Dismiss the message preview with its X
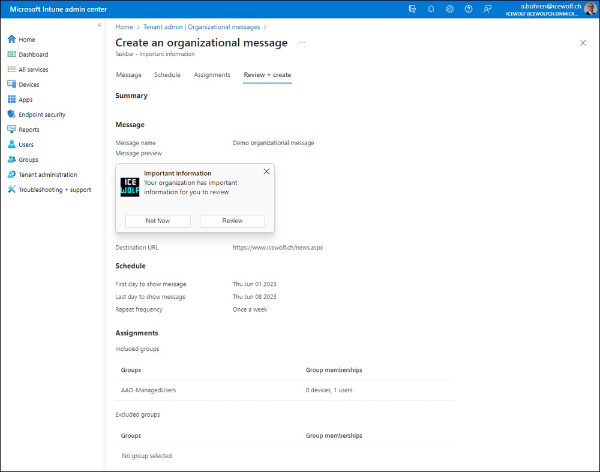This screenshot has width=600, height=472. click(267, 172)
